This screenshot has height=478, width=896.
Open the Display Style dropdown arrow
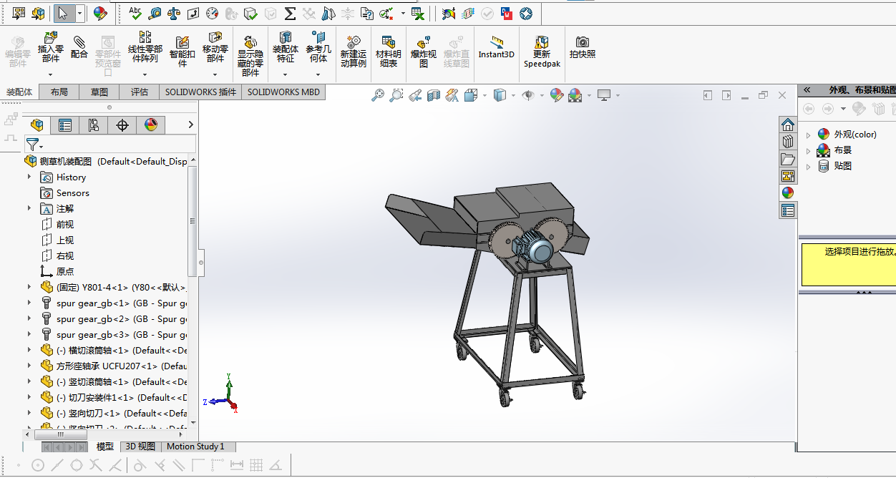click(x=514, y=95)
